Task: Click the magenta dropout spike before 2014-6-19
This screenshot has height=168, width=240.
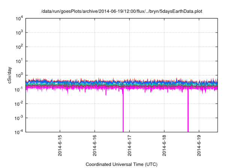Action: click(188, 111)
